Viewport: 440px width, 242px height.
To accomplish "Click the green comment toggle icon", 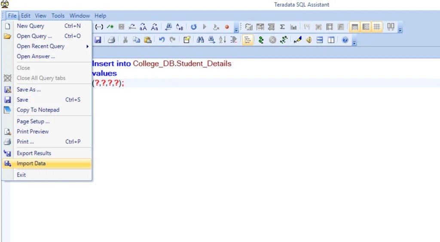I will click(110, 27).
